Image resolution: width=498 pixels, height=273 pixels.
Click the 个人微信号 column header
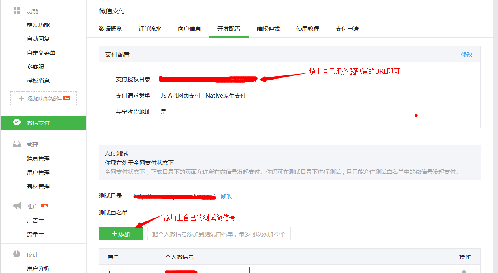tap(180, 257)
